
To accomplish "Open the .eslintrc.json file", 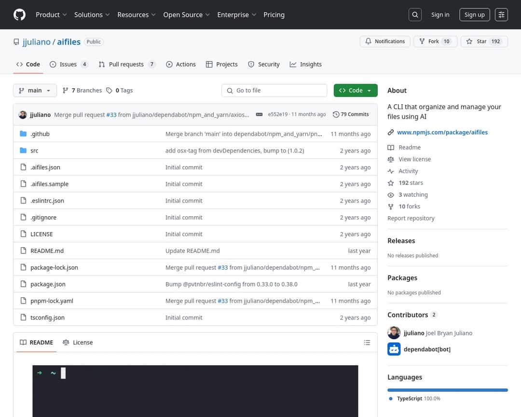I will (x=47, y=200).
